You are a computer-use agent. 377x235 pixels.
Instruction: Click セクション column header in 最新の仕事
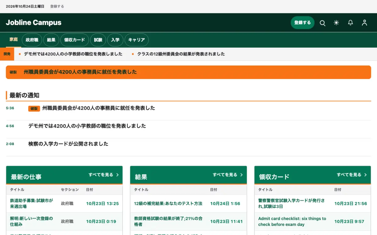pos(70,190)
